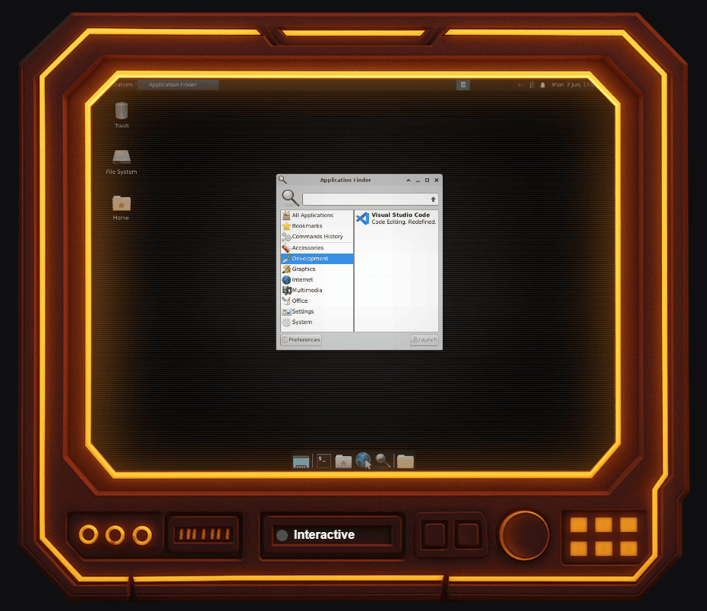Click the workspace switcher in top panel

(463, 85)
